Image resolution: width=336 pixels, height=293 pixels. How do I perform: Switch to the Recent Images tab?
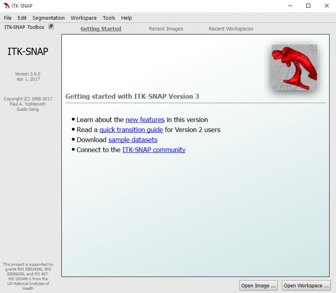point(166,29)
